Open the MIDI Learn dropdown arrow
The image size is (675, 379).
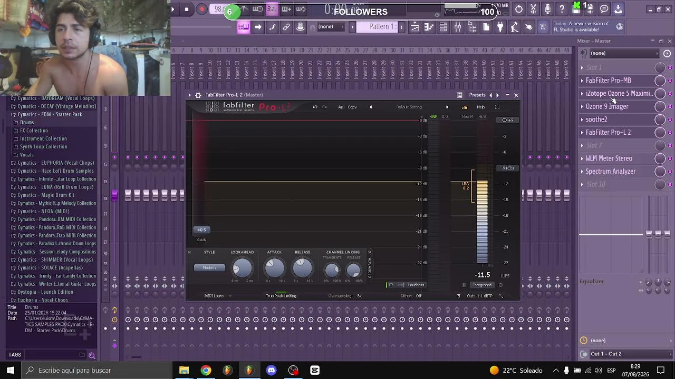(230, 296)
